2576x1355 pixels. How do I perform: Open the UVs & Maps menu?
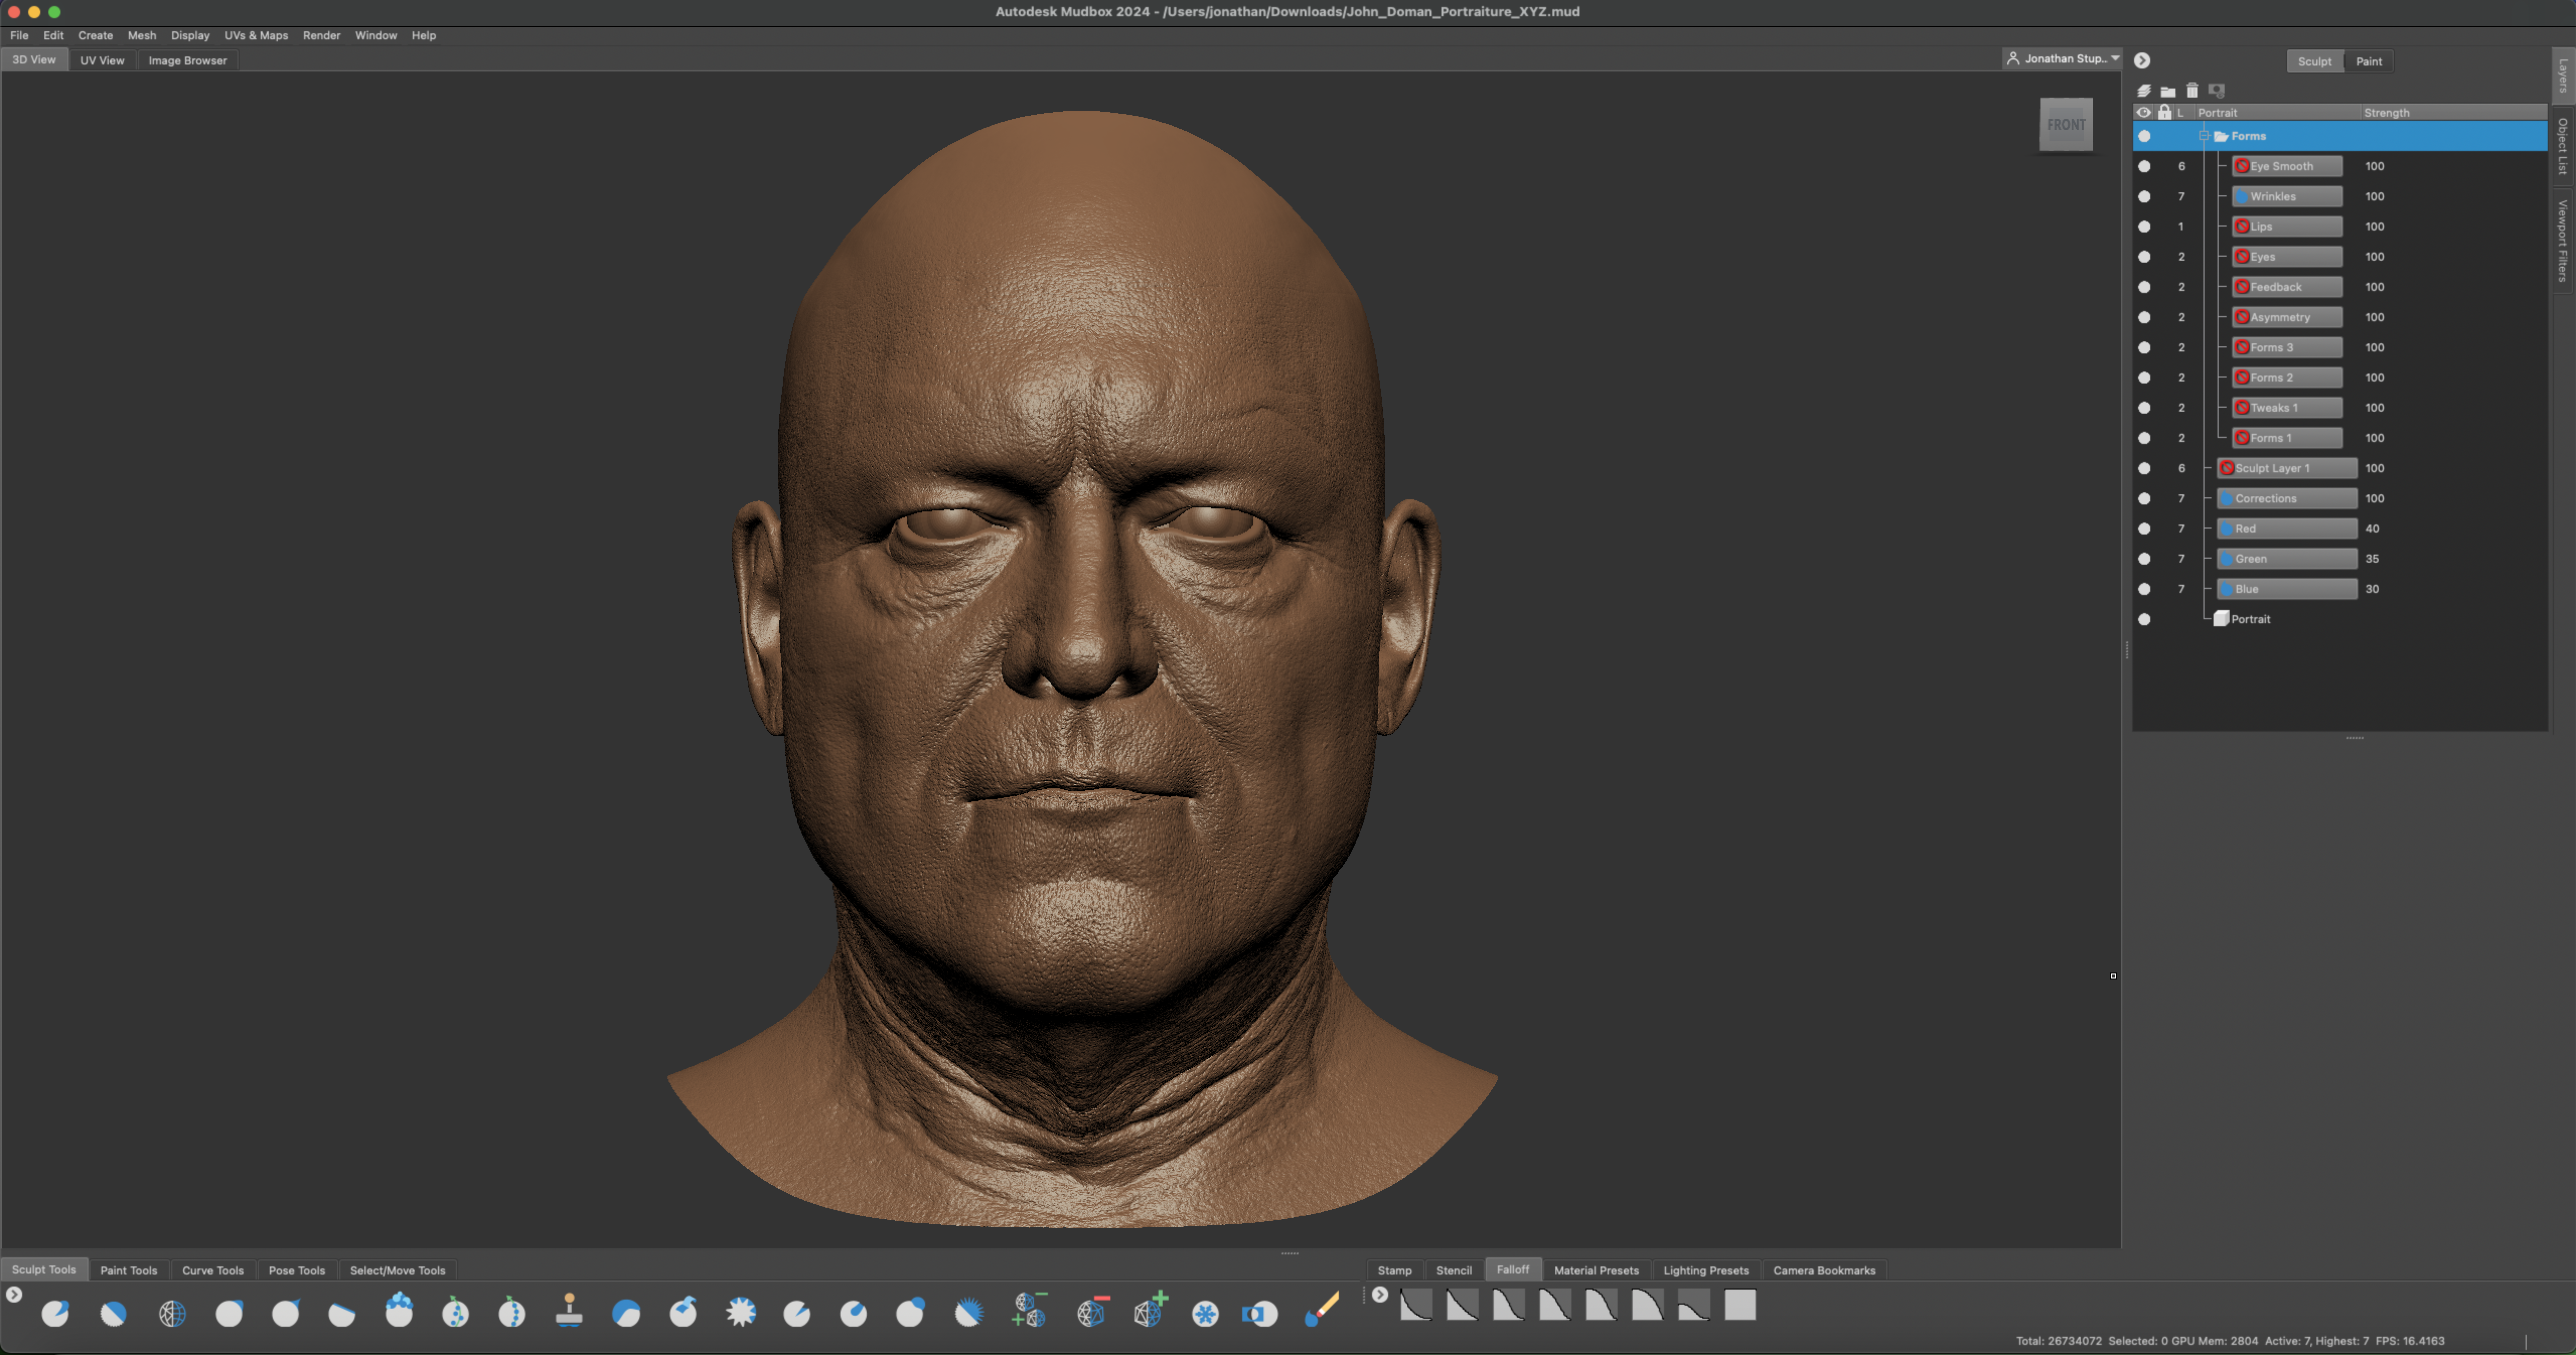tap(256, 35)
